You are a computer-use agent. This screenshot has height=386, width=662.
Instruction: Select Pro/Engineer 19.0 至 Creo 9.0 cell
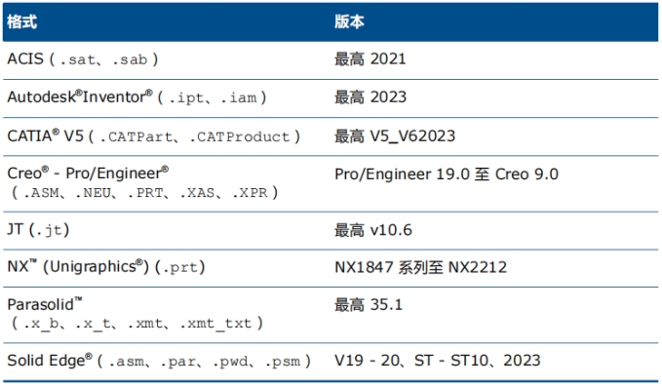(447, 174)
